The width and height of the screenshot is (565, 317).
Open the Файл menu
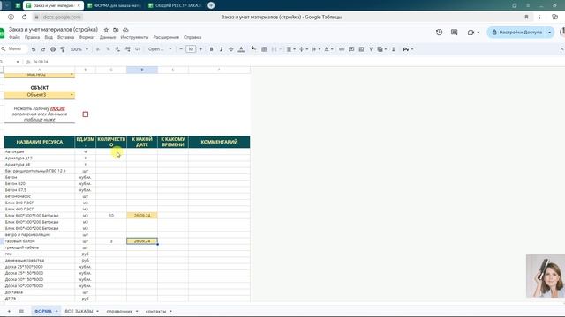(14, 37)
